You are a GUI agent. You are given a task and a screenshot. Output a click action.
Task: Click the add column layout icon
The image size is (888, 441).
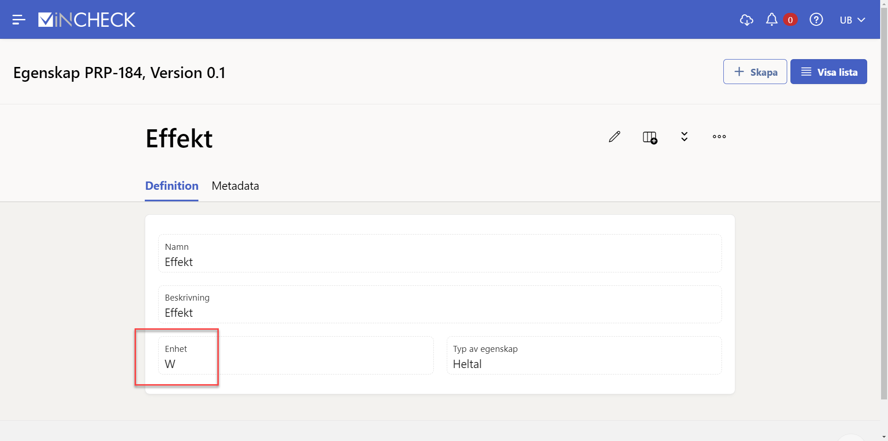tap(650, 137)
